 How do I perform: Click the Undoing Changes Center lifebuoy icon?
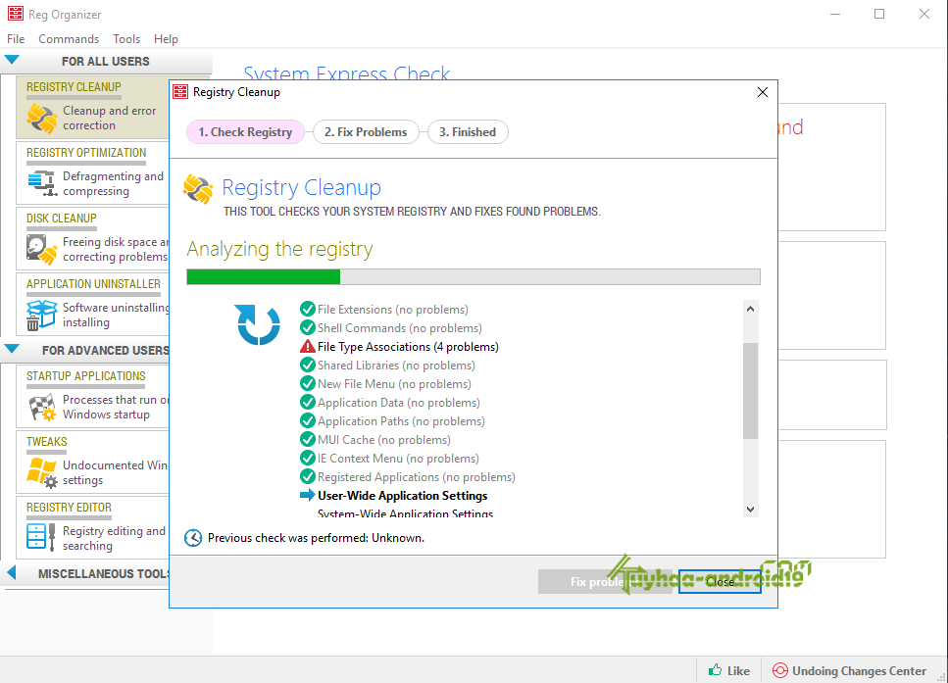(780, 670)
